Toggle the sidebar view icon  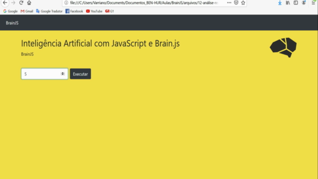[x=296, y=2]
